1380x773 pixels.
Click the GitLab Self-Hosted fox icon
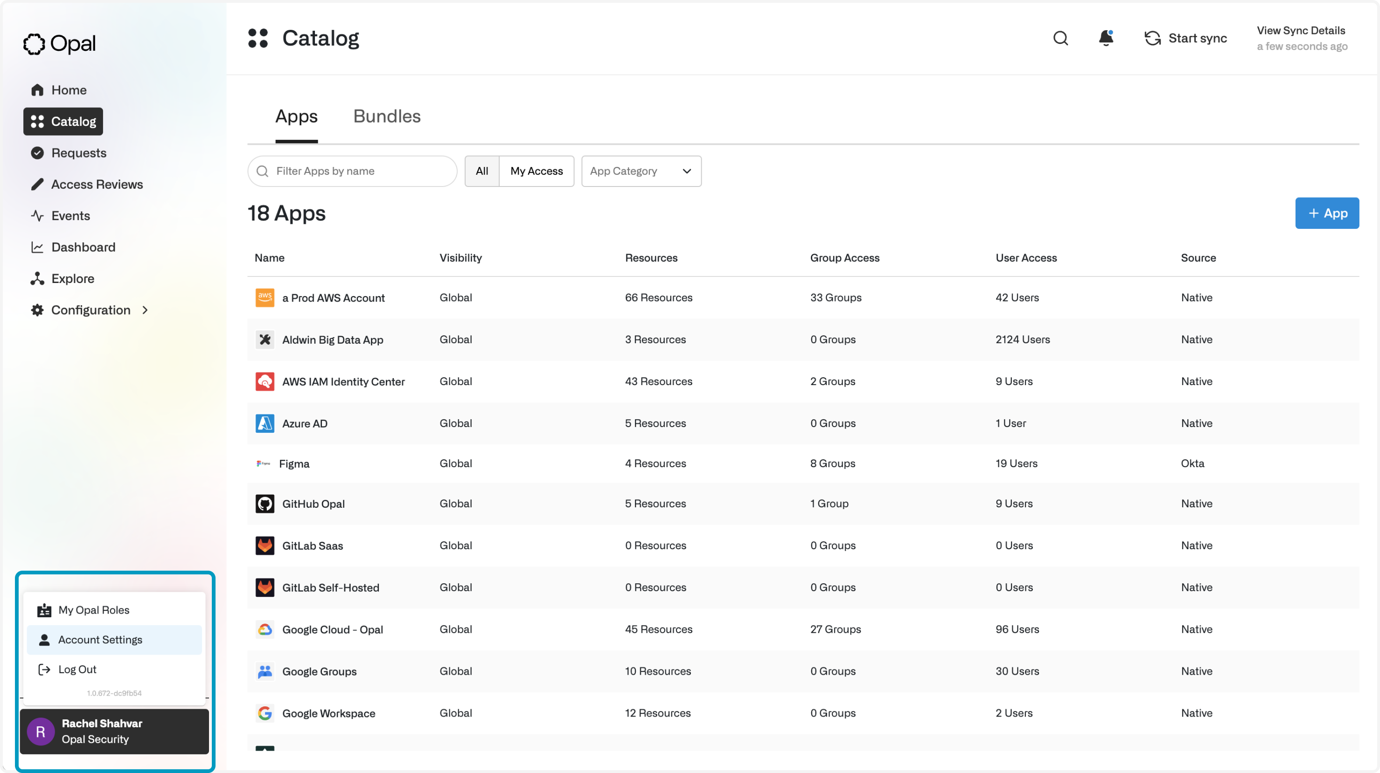point(265,587)
